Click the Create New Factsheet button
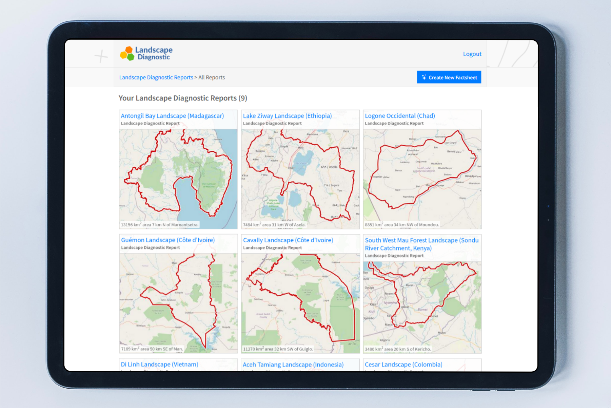611x408 pixels. [449, 77]
